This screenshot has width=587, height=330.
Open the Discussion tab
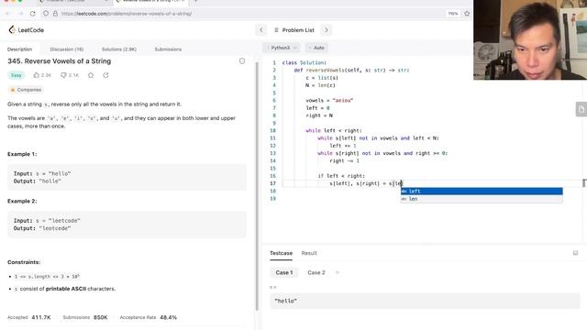[x=67, y=49]
